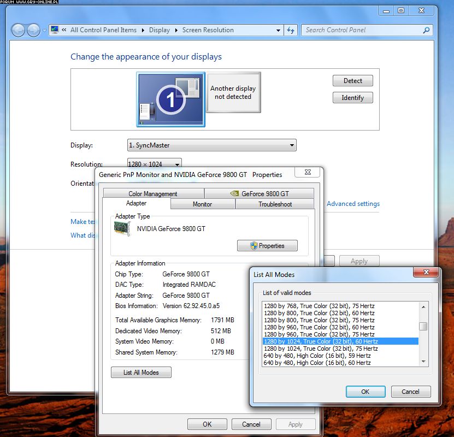Switch to the Color Management tab

(153, 193)
